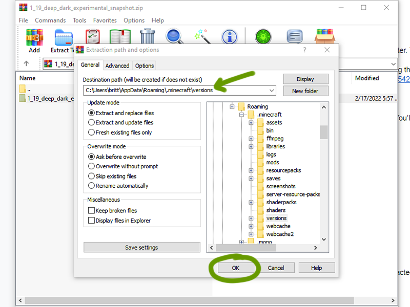Viewport: 410px width, 307px height.
Task: Choose Overwrite without prompt radio button
Action: tap(92, 166)
